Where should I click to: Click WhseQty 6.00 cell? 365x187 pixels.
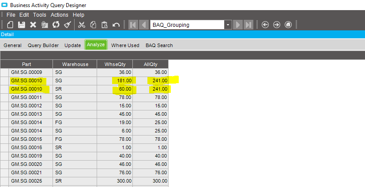115,131
